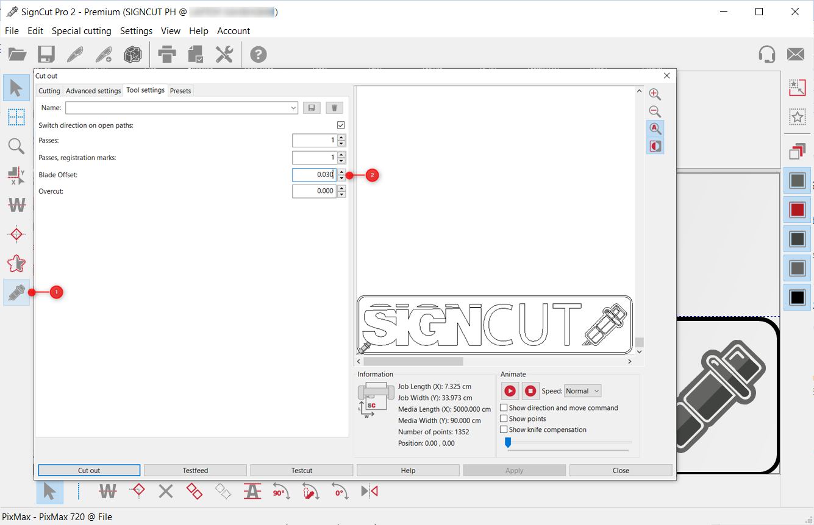
Task: Click the red star icon in left sidebar
Action: click(x=16, y=263)
